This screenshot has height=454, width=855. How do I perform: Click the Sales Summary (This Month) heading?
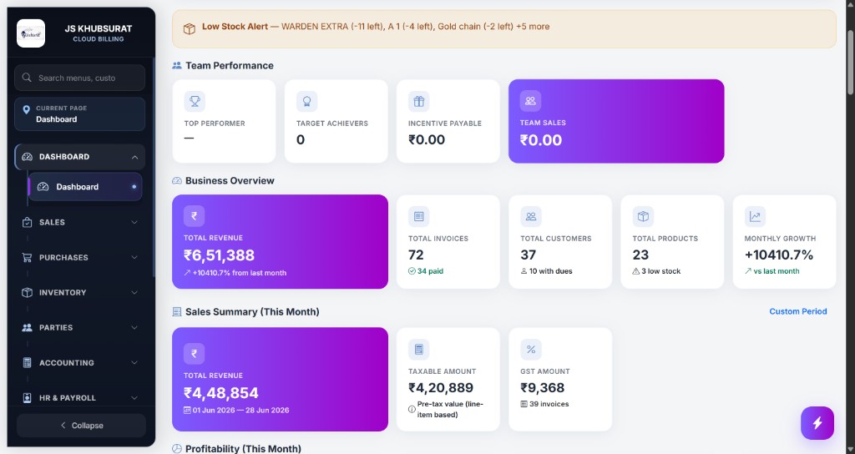[252, 312]
